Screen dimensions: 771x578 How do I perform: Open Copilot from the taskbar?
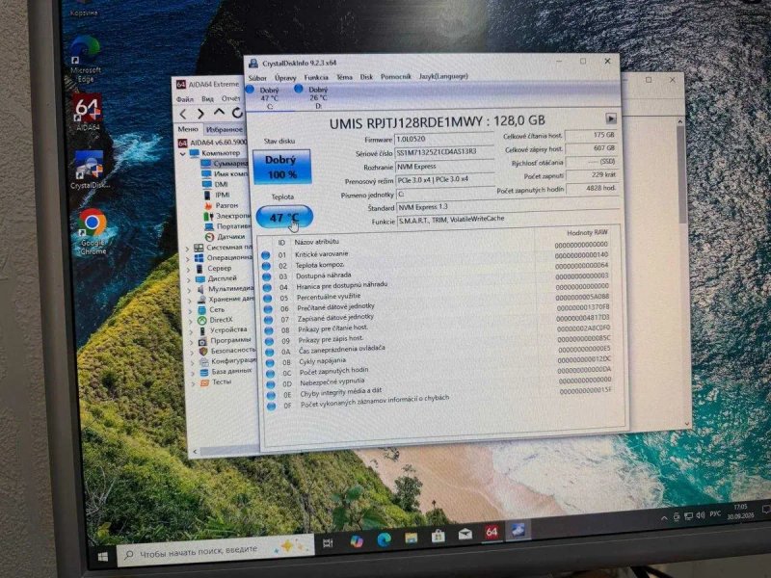[x=357, y=541]
